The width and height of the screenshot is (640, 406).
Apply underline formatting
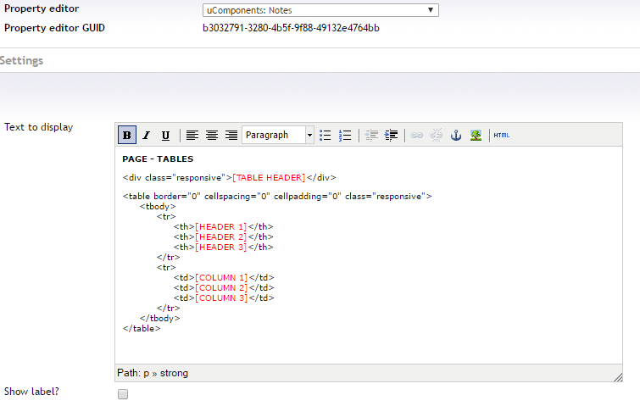click(x=165, y=136)
